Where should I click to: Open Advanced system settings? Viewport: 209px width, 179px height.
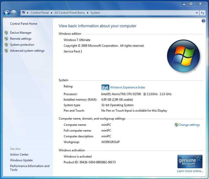point(27,51)
